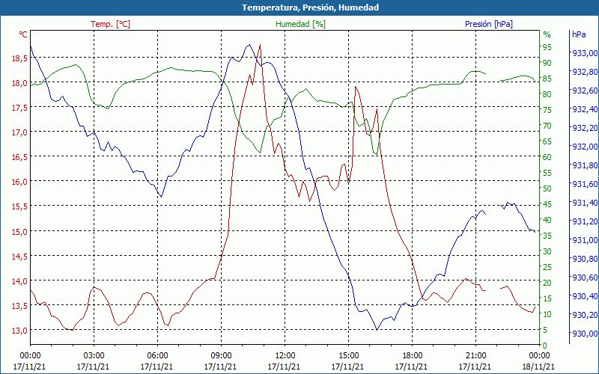Viewport: 599px width, 374px height.
Task: Click the '931,20' pressure axis value
Action: (585, 221)
